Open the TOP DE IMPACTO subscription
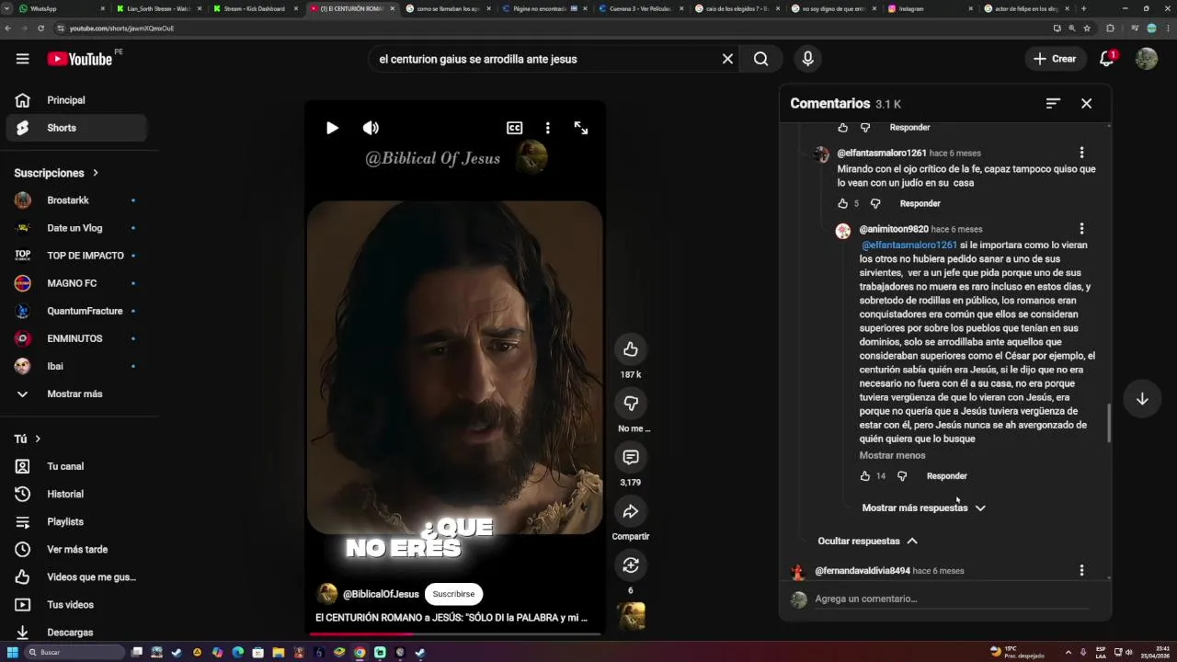This screenshot has height=662, width=1177. coord(76,256)
